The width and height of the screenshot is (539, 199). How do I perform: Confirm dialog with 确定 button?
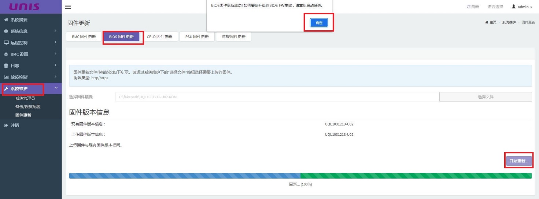pos(319,23)
